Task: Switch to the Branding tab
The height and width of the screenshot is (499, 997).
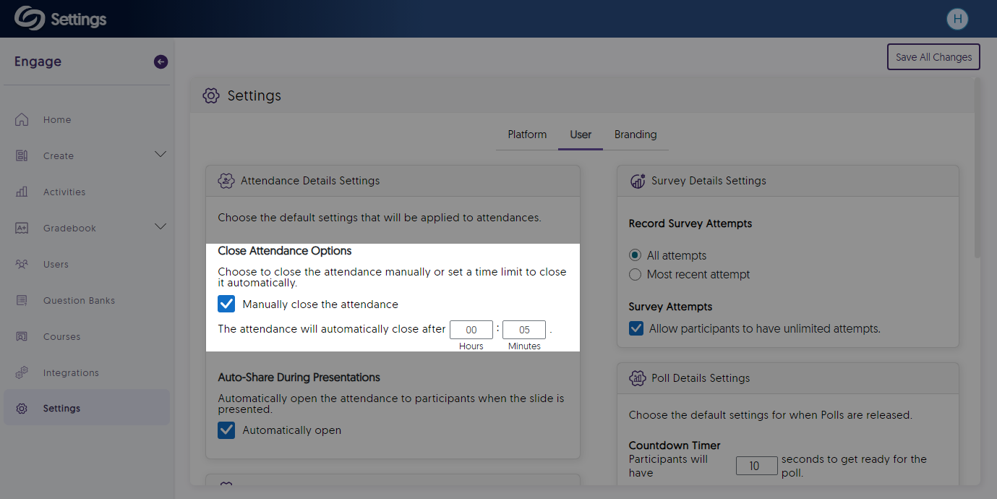Action: click(636, 135)
